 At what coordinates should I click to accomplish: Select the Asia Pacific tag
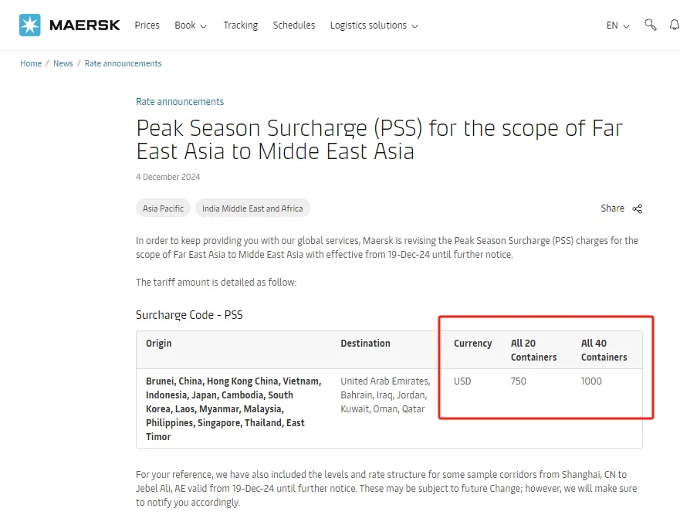pyautogui.click(x=163, y=208)
